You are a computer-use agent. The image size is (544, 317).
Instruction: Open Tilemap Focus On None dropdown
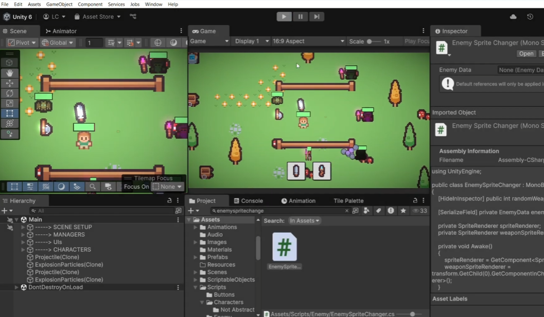[x=168, y=187]
